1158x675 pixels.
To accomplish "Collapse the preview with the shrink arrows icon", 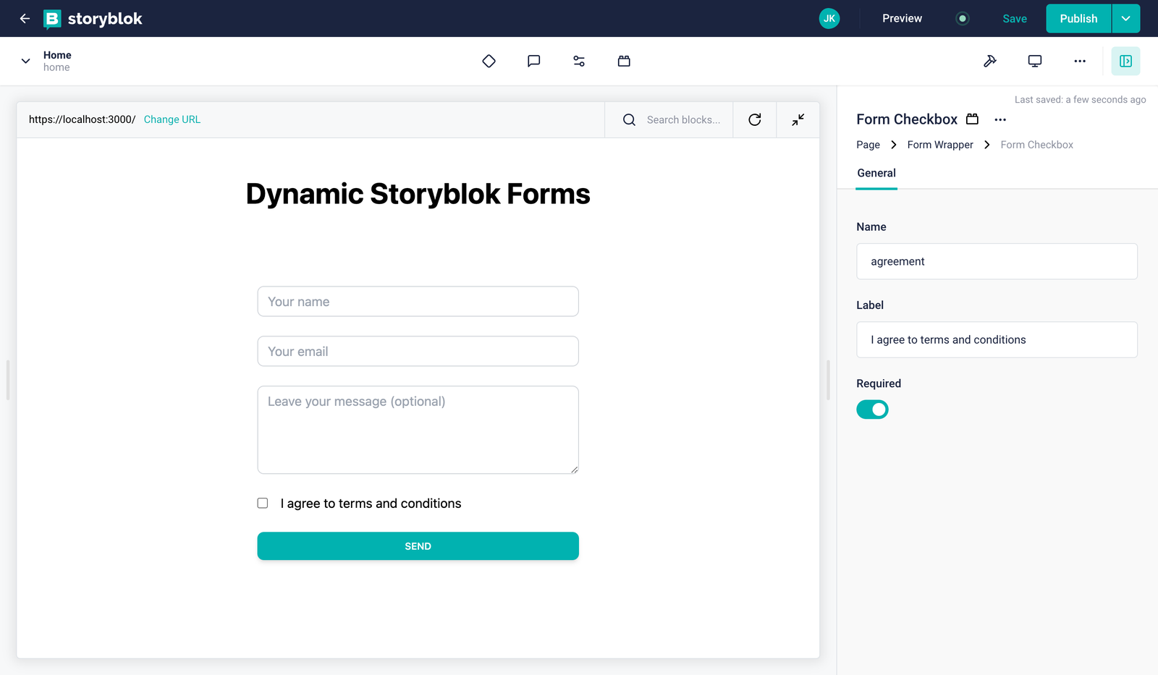I will [798, 120].
